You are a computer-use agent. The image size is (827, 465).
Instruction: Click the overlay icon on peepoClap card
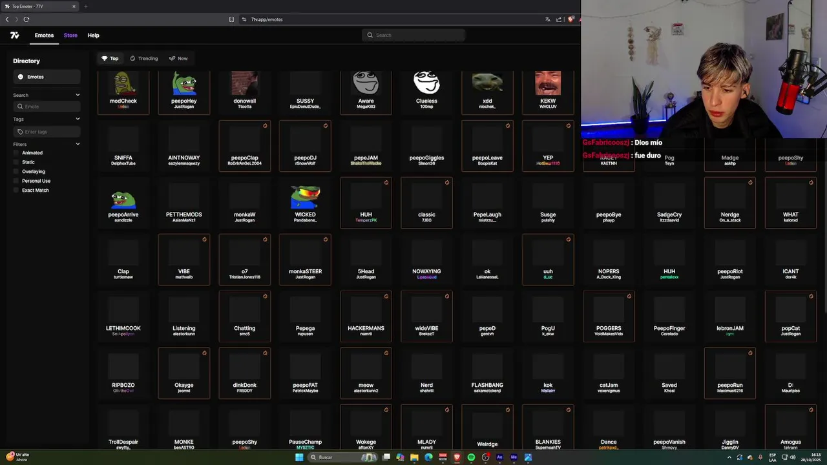(265, 125)
